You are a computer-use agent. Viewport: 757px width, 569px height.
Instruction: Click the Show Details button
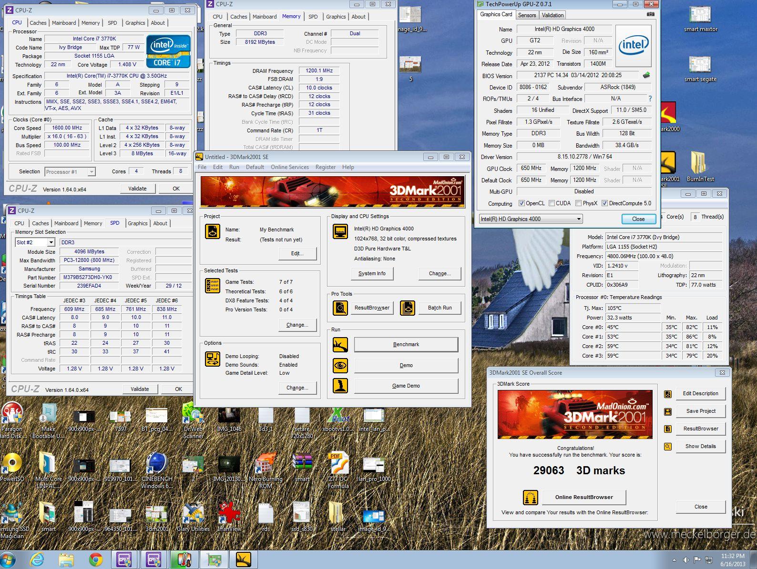tap(700, 447)
